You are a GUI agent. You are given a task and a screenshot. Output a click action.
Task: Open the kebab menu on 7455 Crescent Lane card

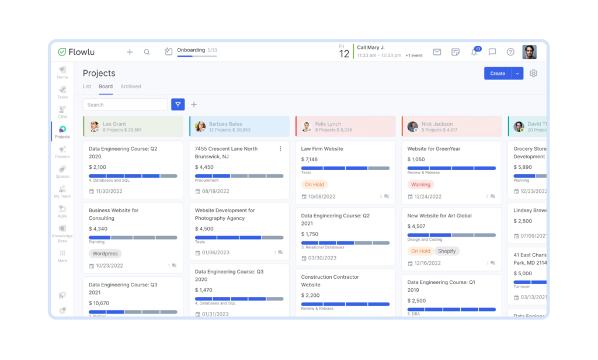click(x=280, y=148)
